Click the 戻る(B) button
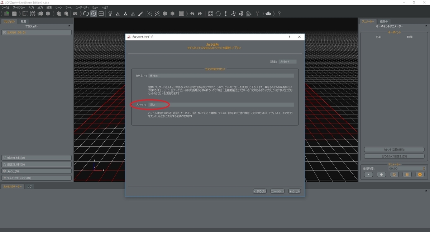 click(x=260, y=191)
